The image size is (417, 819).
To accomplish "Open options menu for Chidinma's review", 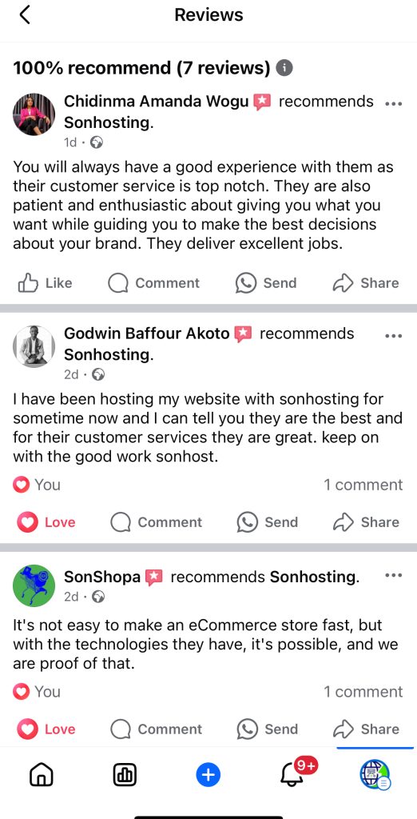I will coord(393,103).
